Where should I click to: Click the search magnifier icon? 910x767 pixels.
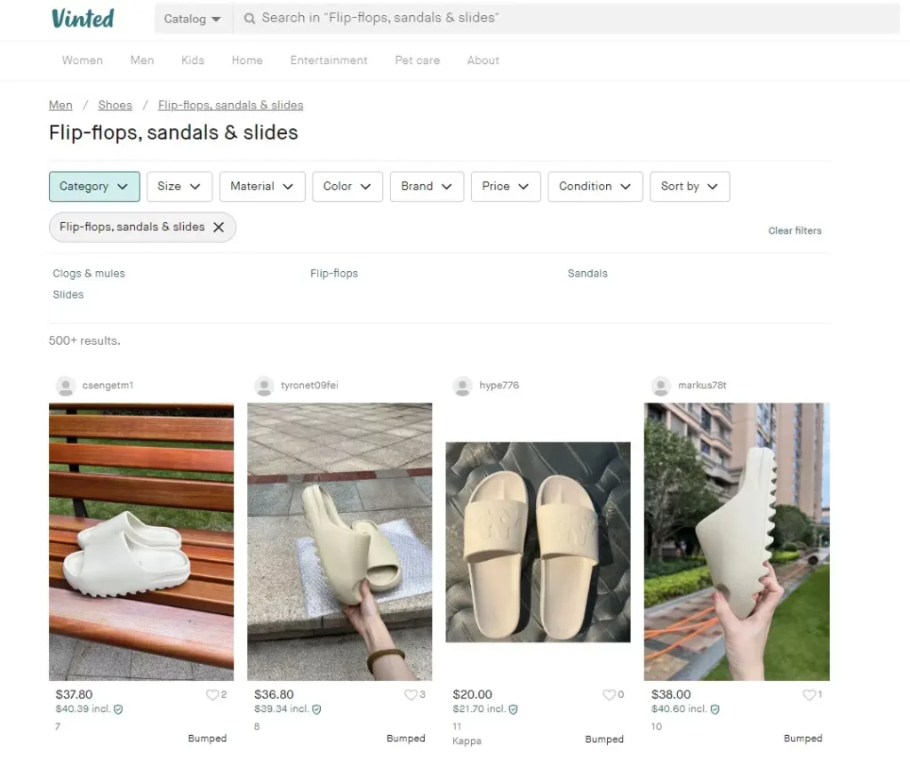(250, 19)
